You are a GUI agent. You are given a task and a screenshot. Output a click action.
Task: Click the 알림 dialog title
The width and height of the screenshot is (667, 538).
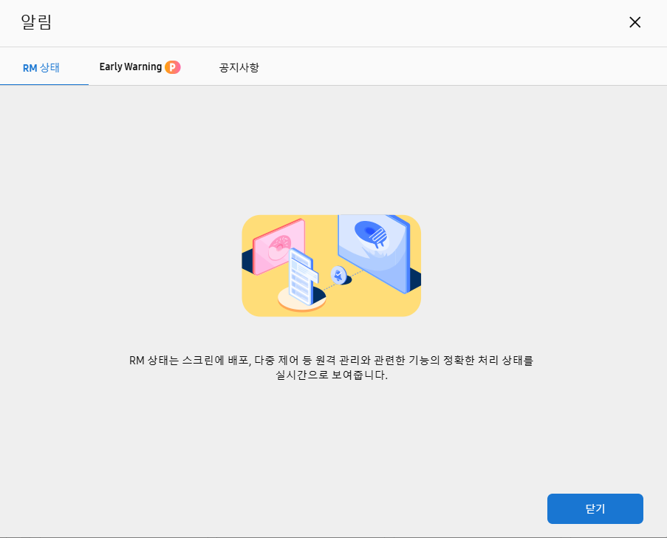37,22
